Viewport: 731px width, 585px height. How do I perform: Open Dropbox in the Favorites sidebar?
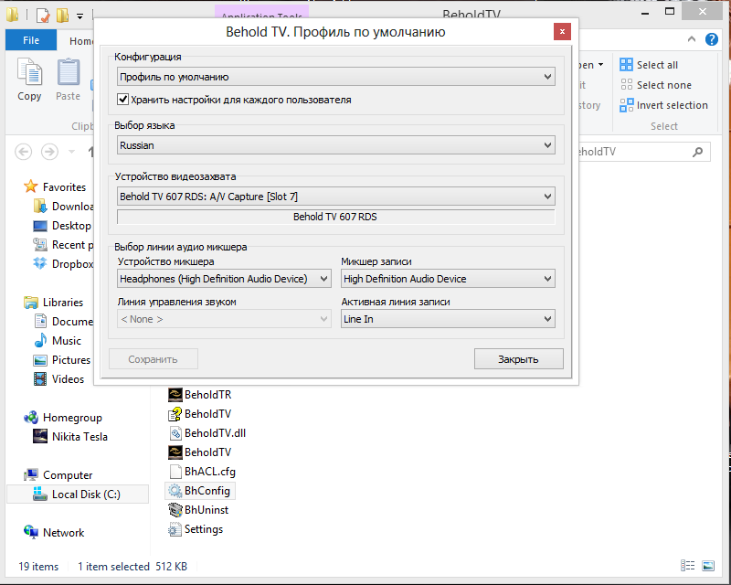click(72, 264)
